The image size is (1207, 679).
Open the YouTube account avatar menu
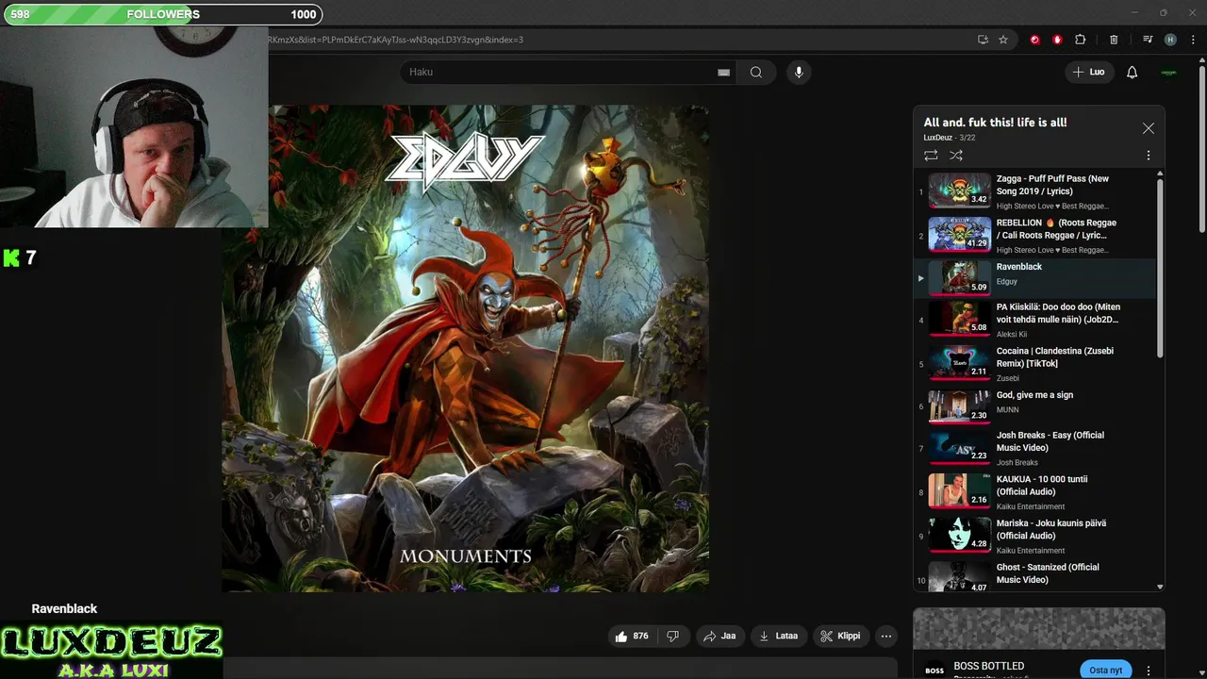tap(1169, 72)
